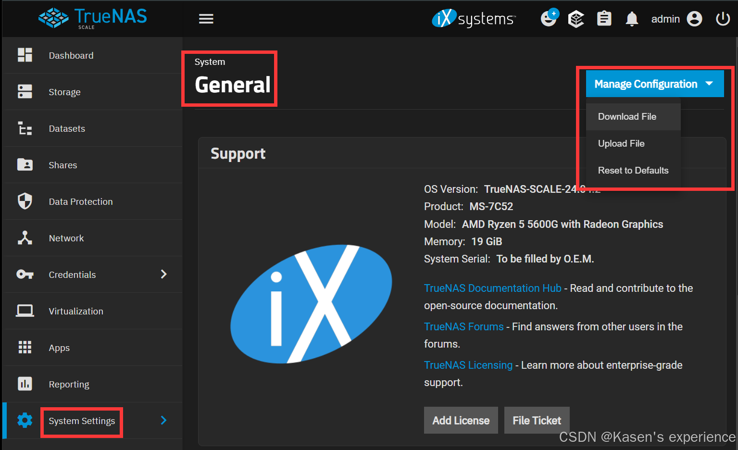Screen dimensions: 738x450
Task: Click the System Serial value text
Action: (x=545, y=259)
